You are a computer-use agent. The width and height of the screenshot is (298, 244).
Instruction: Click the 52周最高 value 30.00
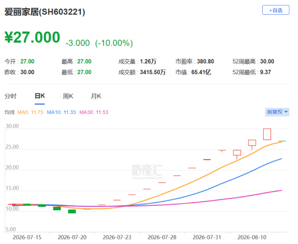pos(267,61)
